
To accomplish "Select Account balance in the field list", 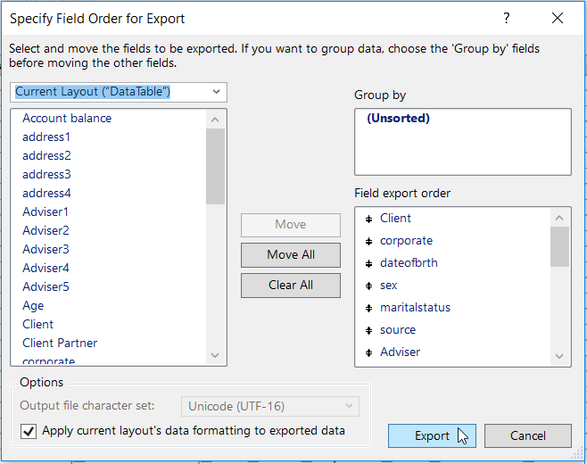I will click(x=67, y=118).
